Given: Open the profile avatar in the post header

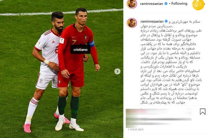Looking at the screenshot, I should [x=132, y=4].
